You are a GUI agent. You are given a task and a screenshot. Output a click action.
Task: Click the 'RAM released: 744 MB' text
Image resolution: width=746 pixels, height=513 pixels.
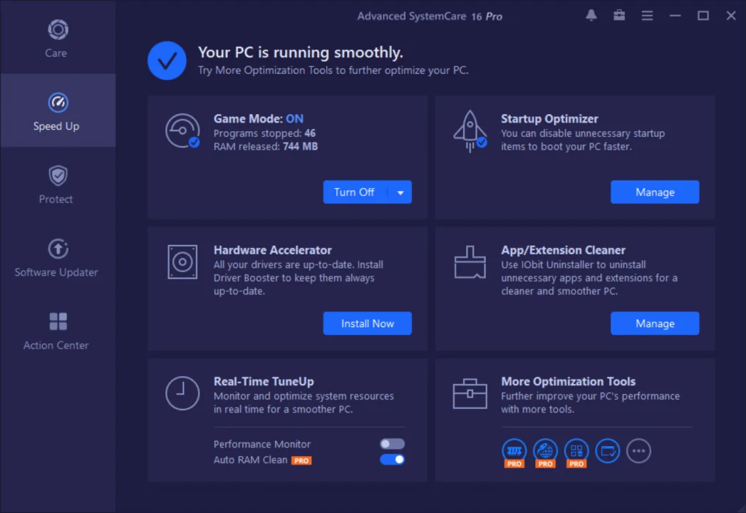click(266, 147)
